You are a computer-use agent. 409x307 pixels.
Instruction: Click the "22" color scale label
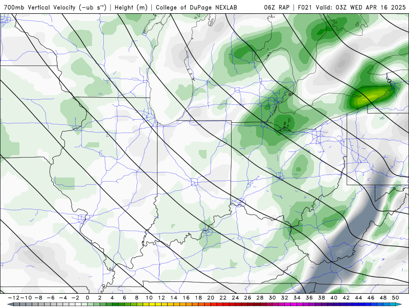pos(223,298)
